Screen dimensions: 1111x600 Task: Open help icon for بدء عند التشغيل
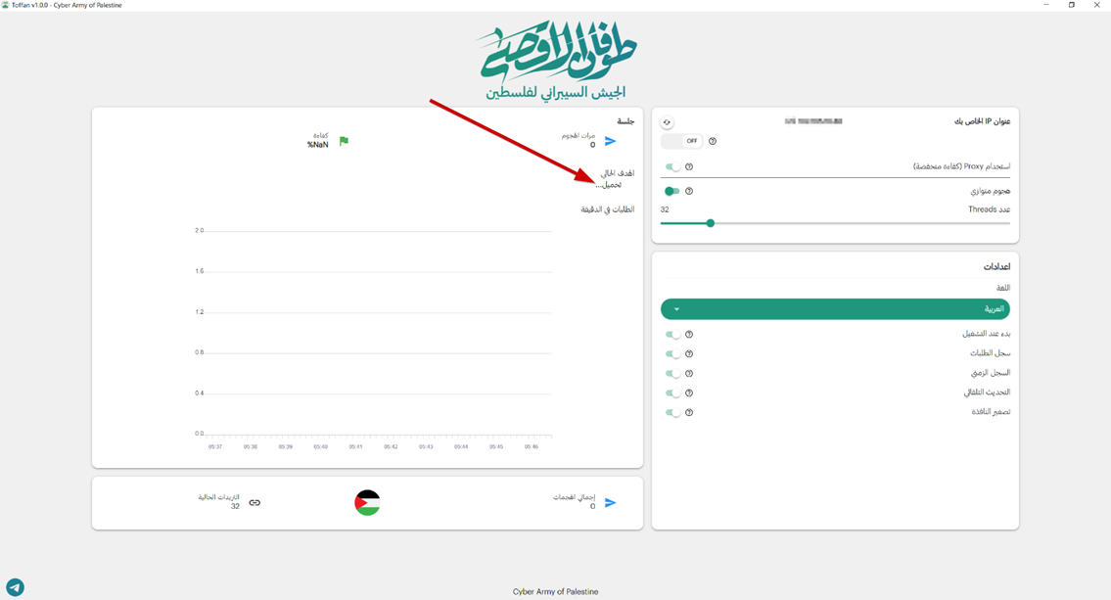689,335
